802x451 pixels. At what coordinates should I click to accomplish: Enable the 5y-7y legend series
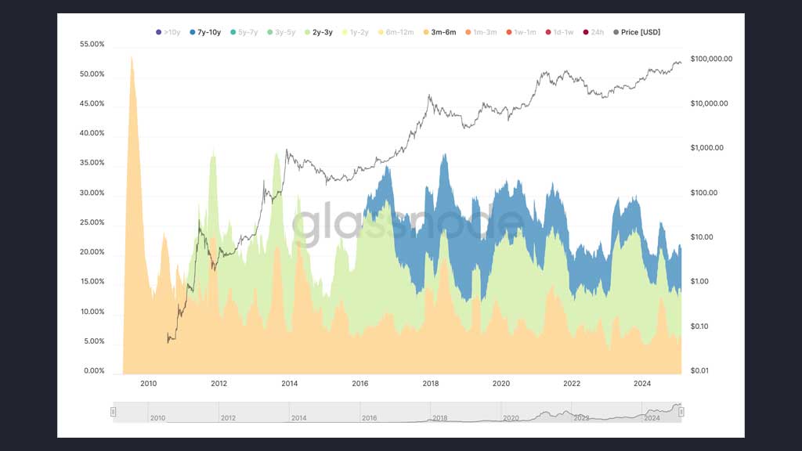[244, 32]
